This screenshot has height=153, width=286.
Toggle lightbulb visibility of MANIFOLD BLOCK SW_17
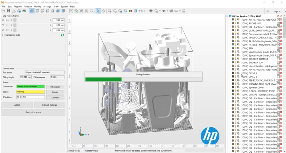pyautogui.click(x=235, y=37)
